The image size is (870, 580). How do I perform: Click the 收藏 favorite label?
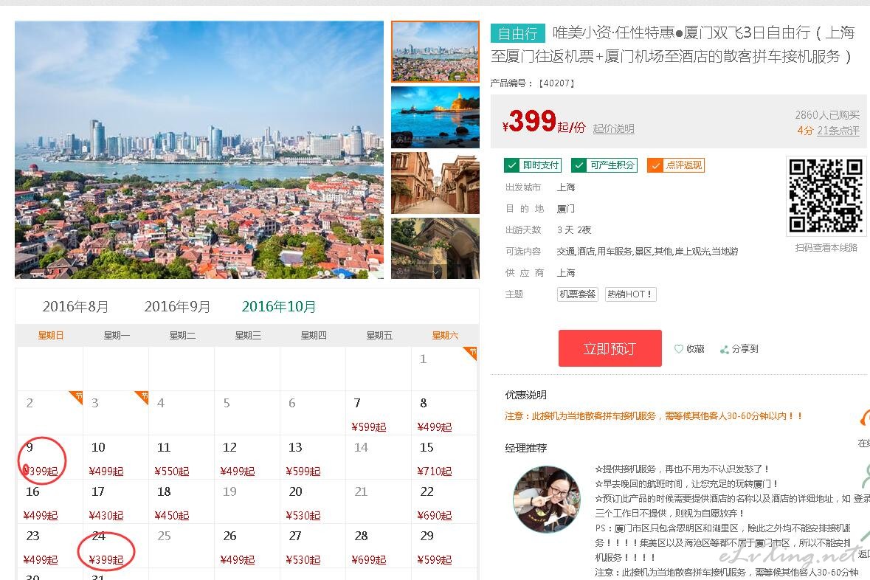[694, 349]
